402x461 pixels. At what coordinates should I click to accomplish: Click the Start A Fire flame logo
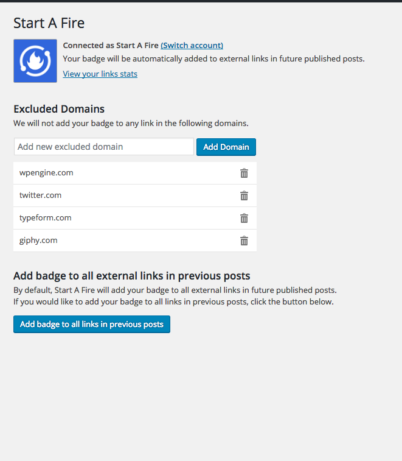(35, 61)
